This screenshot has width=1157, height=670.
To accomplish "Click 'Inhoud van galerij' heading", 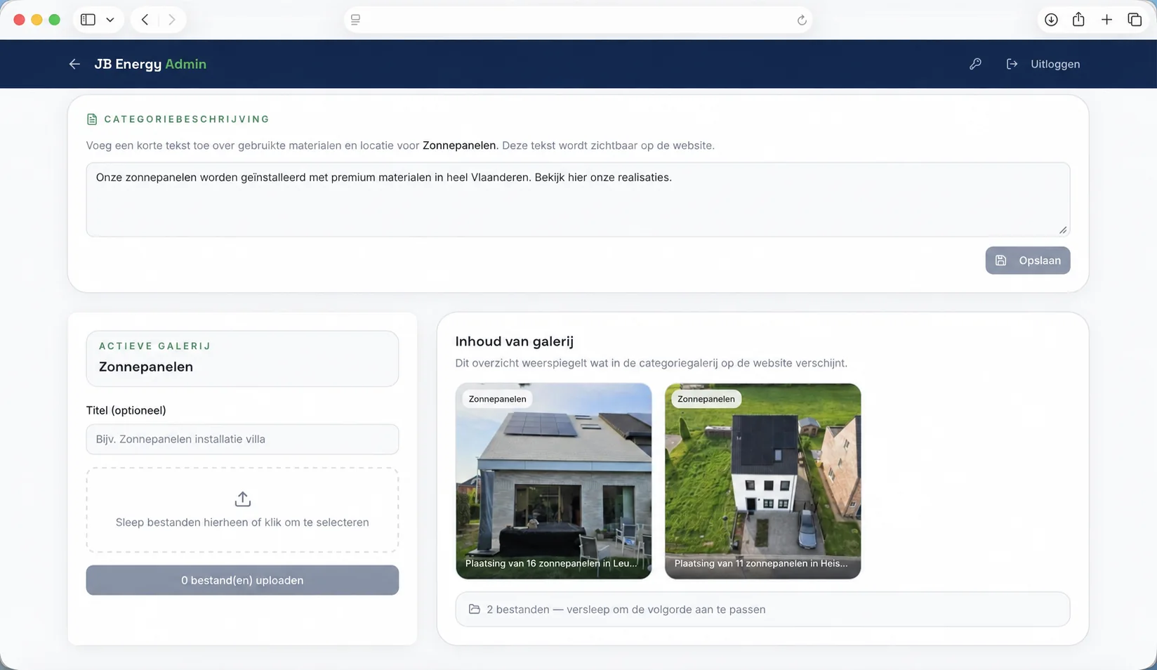I will (x=515, y=341).
